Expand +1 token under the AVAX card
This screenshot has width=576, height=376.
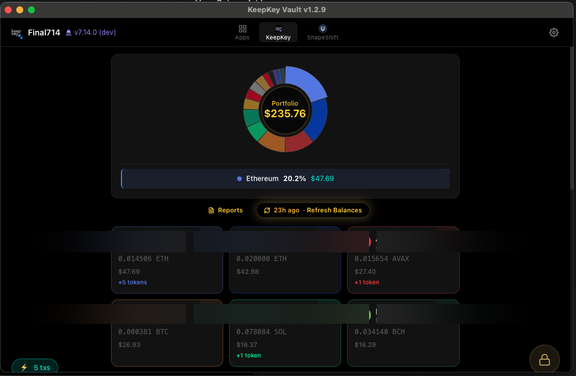pyautogui.click(x=367, y=283)
